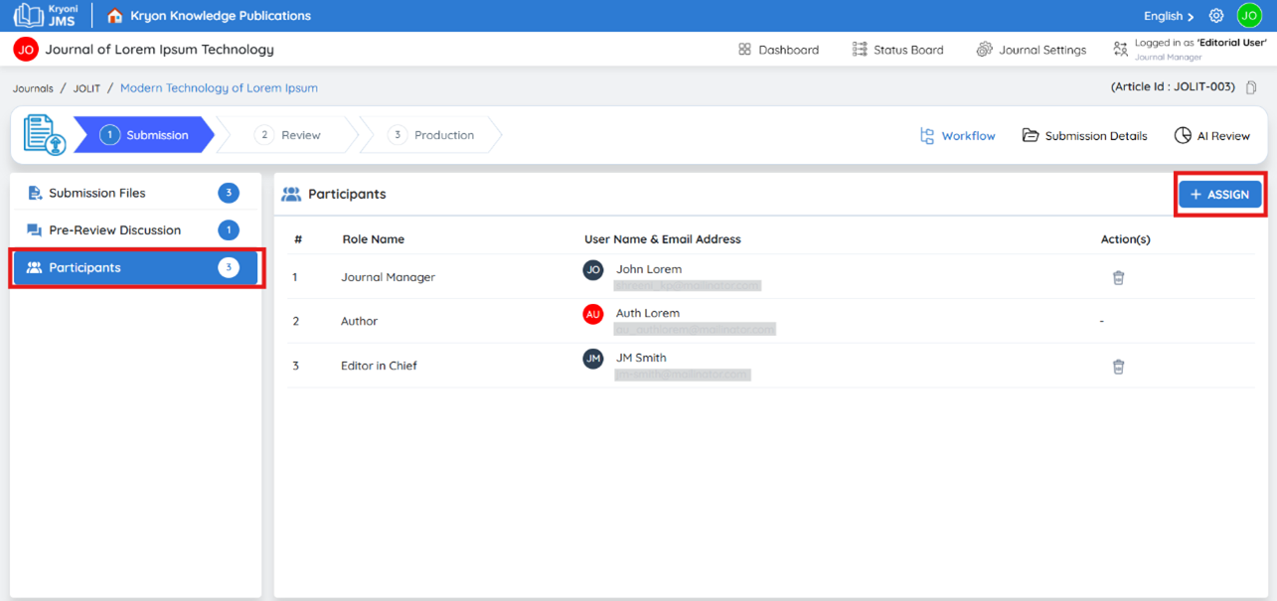Open the settings gear icon

[x=1216, y=16]
